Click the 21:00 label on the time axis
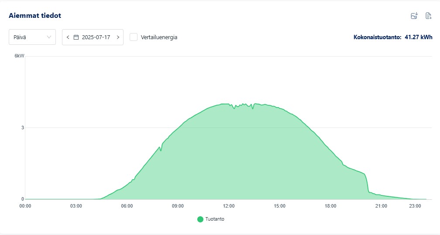The width and height of the screenshot is (440, 235). point(382,206)
